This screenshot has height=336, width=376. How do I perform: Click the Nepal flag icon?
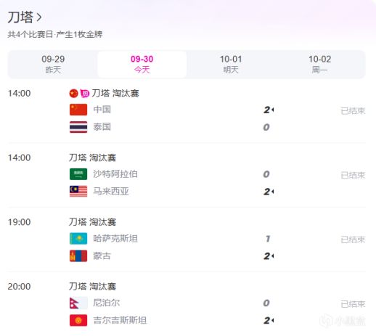click(78, 303)
